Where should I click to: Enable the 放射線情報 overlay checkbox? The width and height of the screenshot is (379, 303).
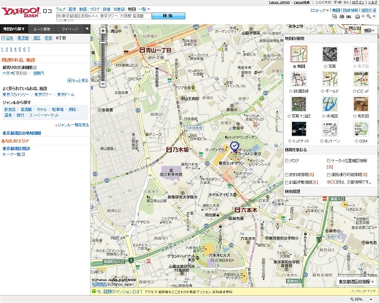coord(287,175)
